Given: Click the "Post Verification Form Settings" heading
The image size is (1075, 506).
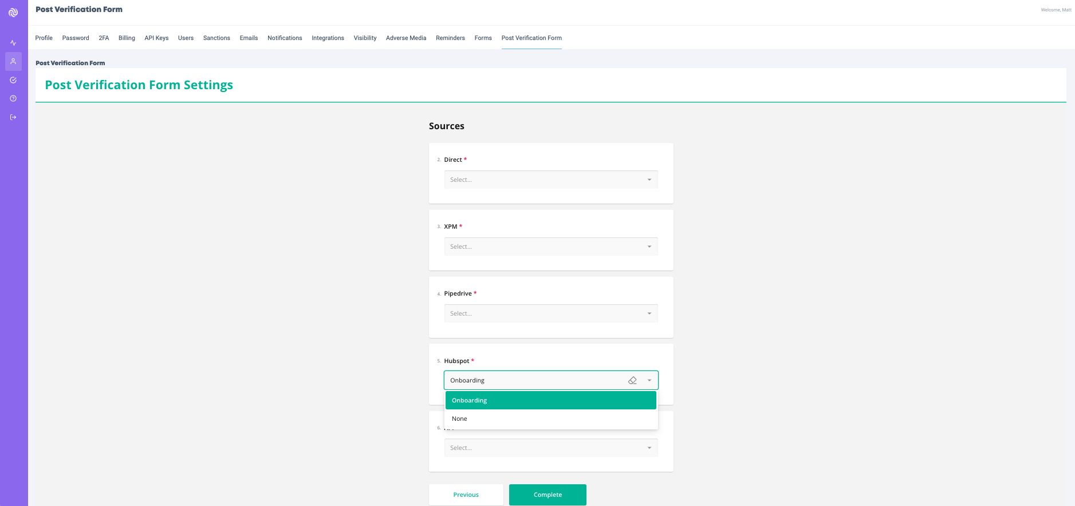Looking at the screenshot, I should tap(139, 85).
